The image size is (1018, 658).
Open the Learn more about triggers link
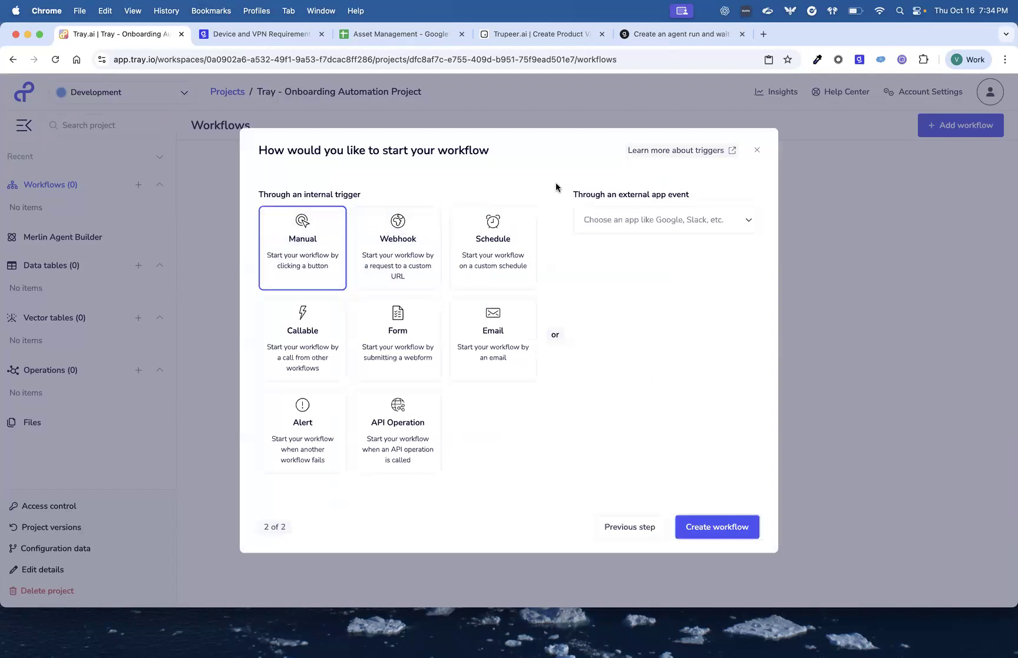click(682, 150)
